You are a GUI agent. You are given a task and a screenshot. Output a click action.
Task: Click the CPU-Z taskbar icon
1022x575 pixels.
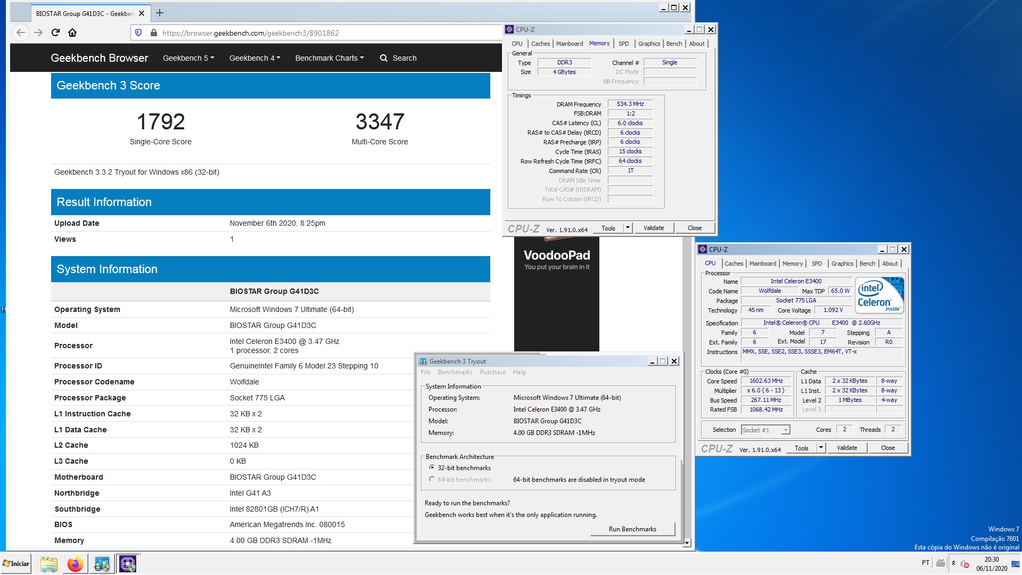click(x=128, y=564)
